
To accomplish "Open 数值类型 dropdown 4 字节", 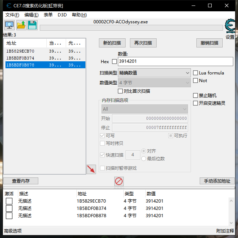I will pos(154,83).
